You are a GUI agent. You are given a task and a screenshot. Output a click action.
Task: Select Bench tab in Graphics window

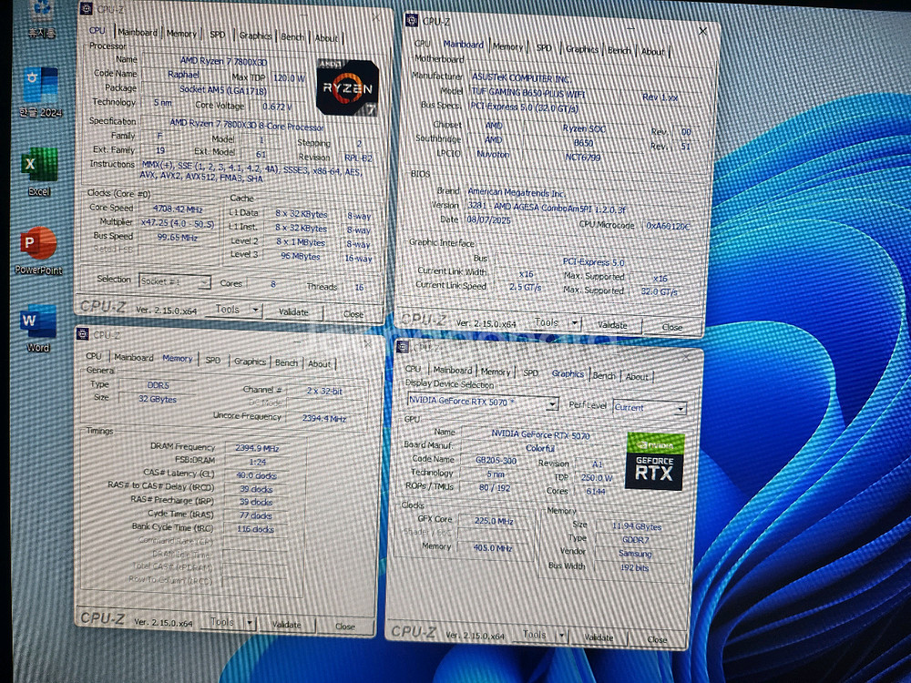(x=604, y=376)
